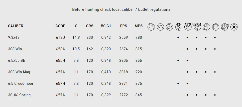The image size is (242, 107).
Task: Choose the moose icon
Action: click(197, 26)
